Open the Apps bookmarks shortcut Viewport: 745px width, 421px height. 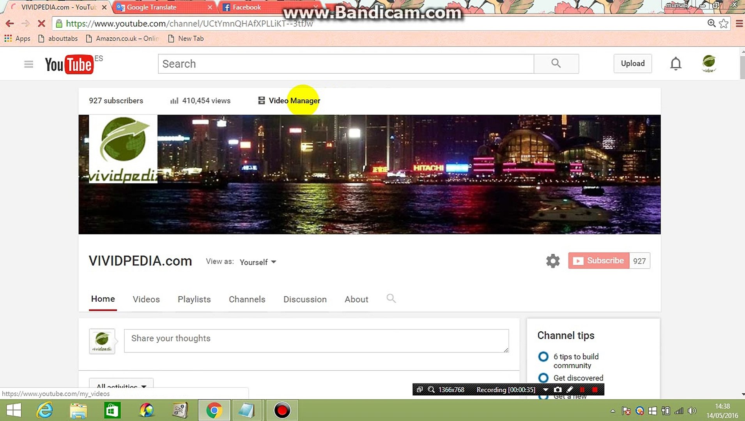tap(18, 39)
